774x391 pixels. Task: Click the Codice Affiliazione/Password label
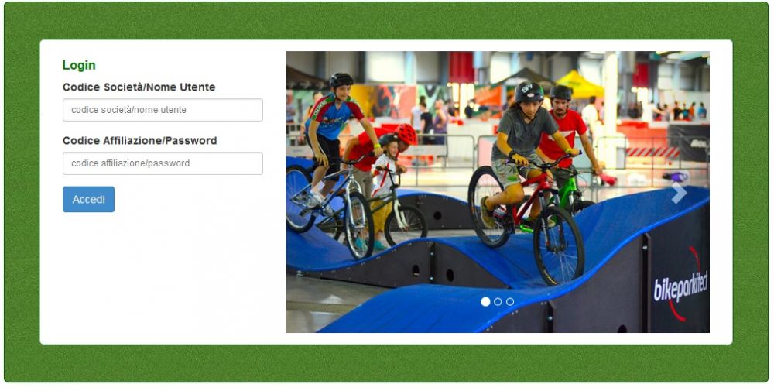click(x=139, y=141)
